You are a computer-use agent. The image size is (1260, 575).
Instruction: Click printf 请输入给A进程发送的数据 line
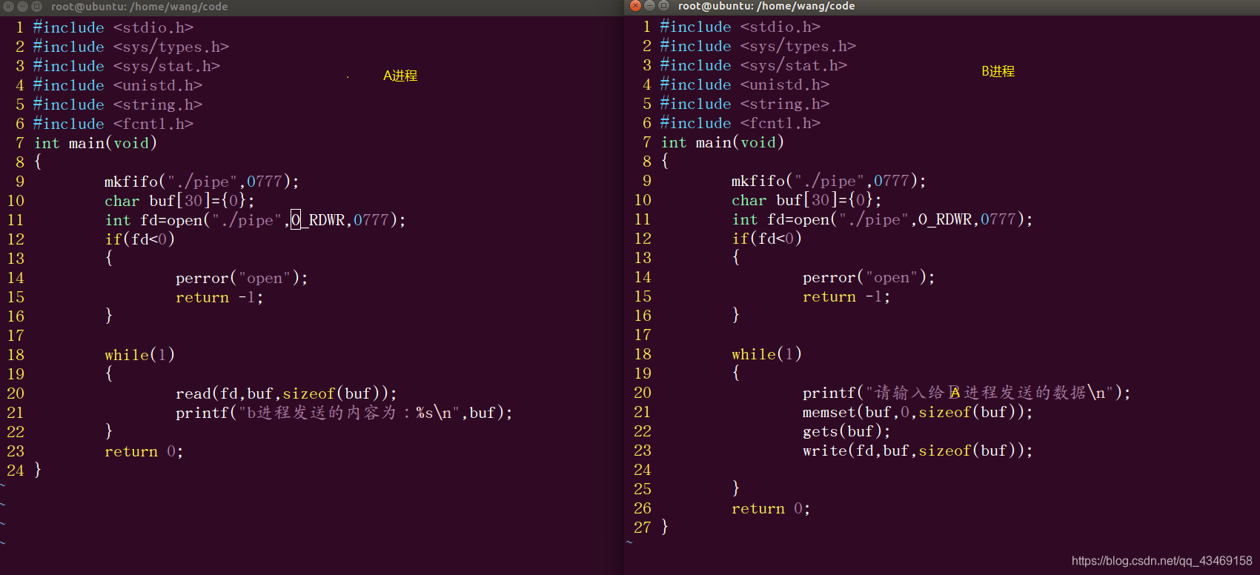coord(967,393)
